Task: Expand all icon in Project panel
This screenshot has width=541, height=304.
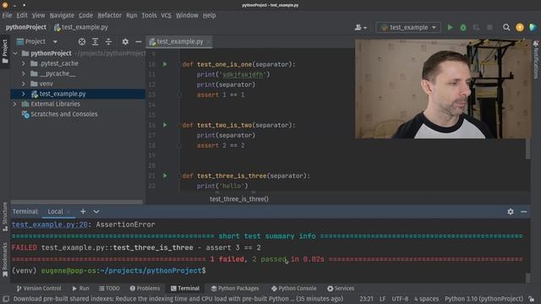Action: coord(95,41)
